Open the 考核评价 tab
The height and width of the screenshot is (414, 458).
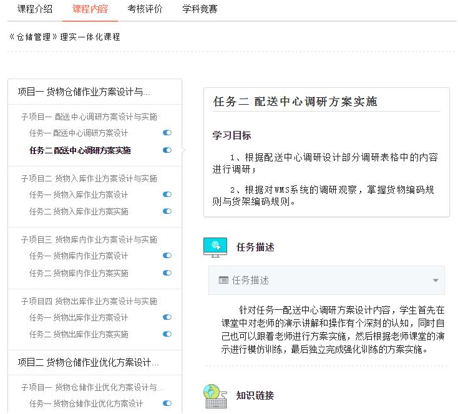coord(145,9)
